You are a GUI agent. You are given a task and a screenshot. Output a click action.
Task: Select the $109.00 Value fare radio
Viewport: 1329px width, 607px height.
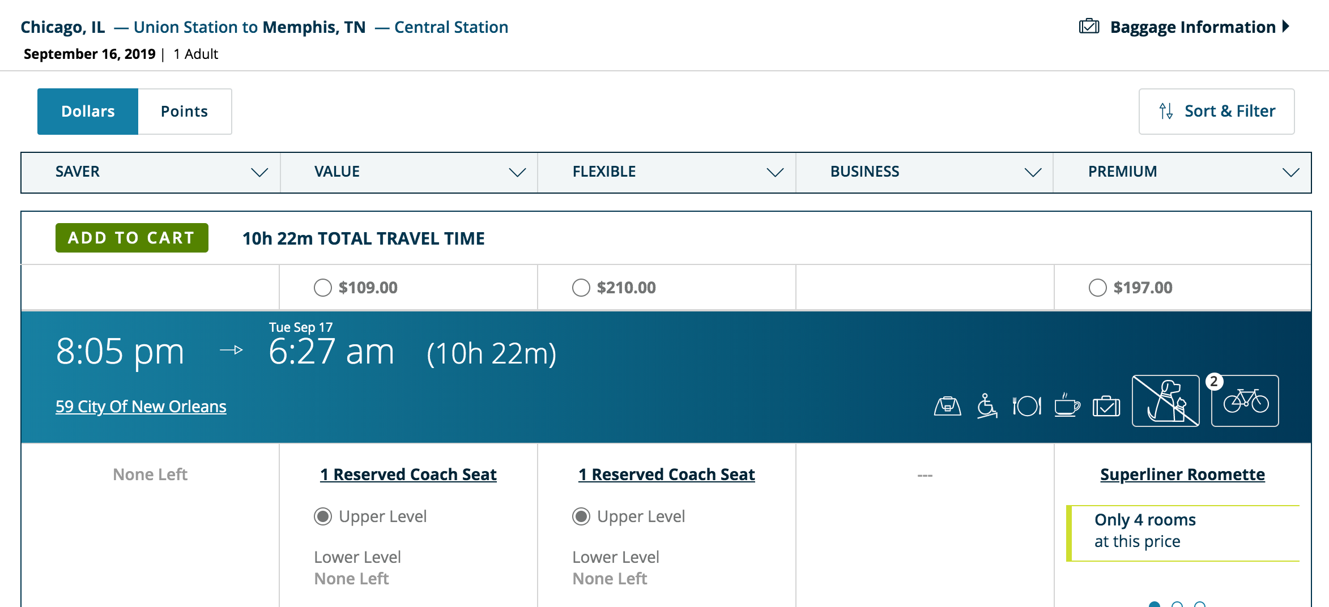[x=323, y=288]
